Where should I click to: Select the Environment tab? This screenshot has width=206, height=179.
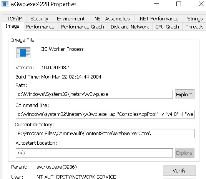[x=71, y=18]
